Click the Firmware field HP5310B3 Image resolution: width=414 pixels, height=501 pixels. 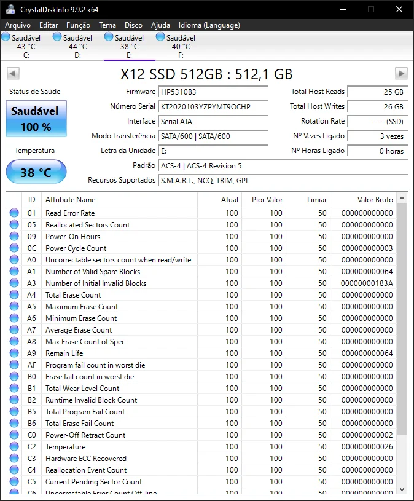(x=213, y=92)
